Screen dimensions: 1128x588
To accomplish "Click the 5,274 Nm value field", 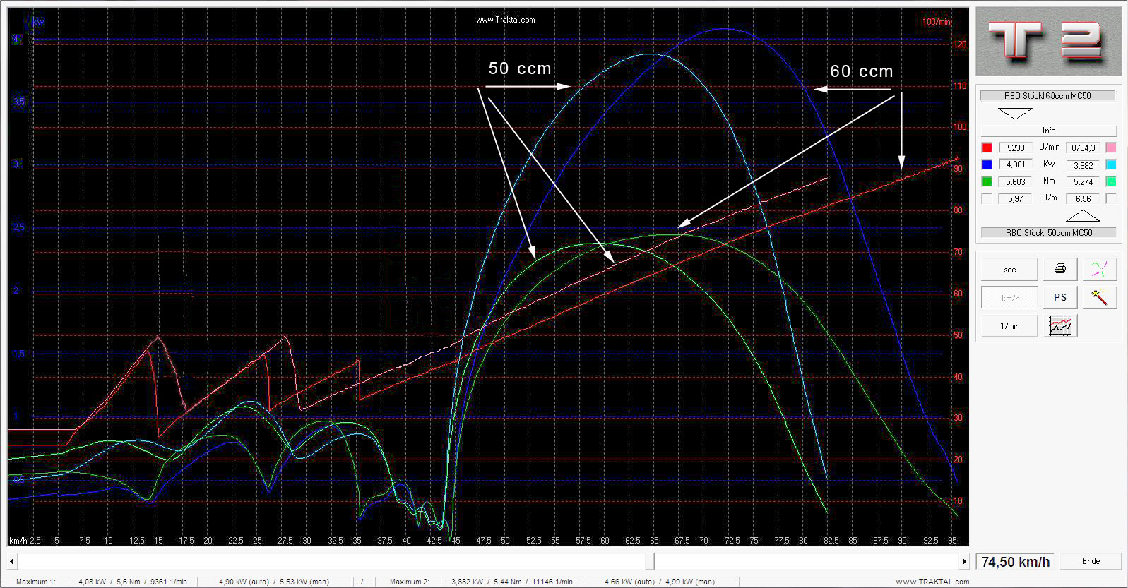I will [1083, 181].
